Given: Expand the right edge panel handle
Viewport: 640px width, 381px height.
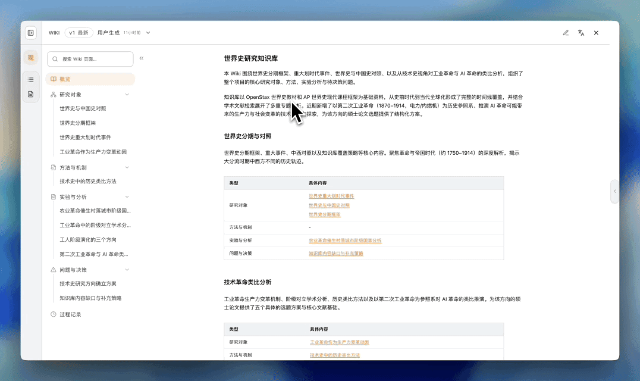Looking at the screenshot, I should [614, 191].
